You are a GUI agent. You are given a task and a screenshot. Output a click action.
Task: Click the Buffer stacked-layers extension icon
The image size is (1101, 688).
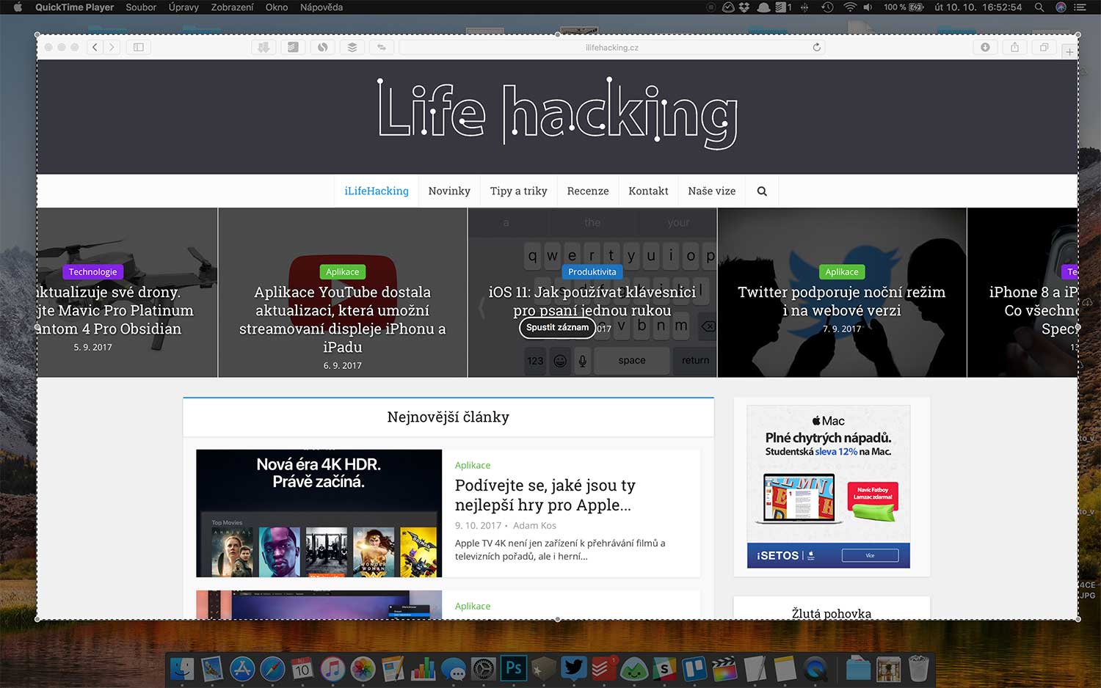click(352, 47)
